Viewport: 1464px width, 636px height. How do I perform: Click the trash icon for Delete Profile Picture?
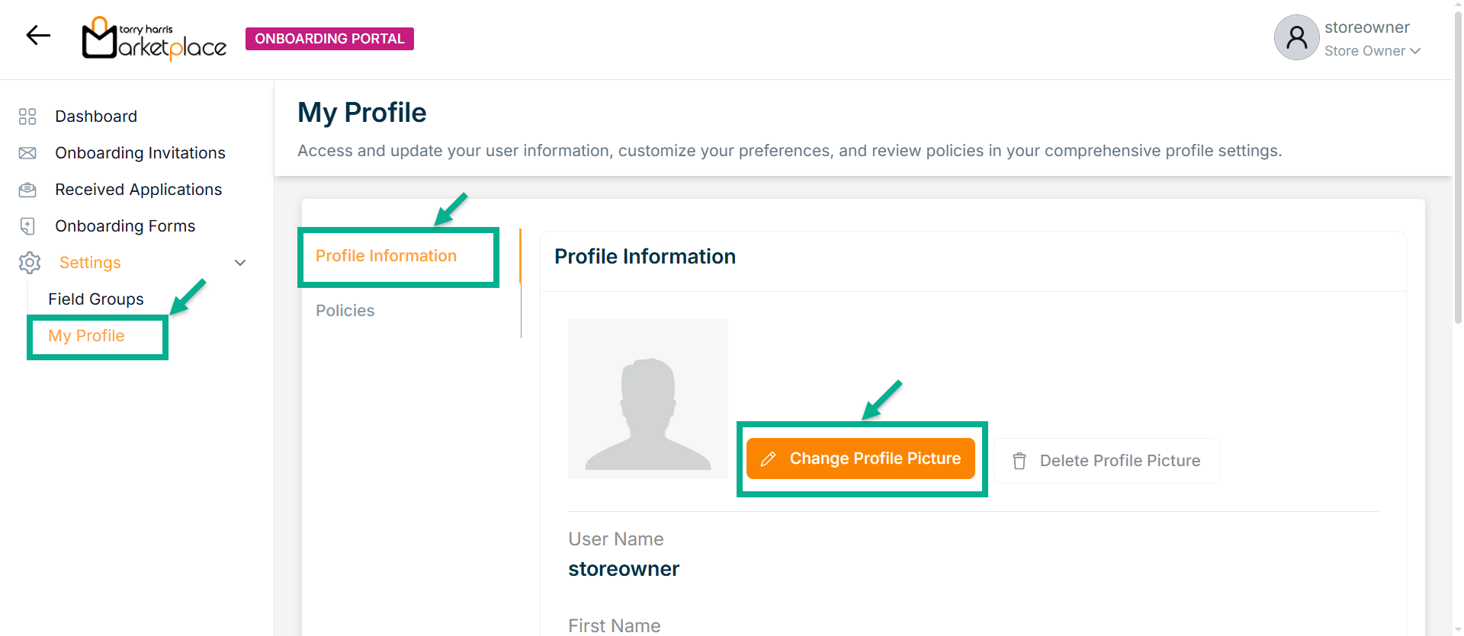tap(1019, 461)
